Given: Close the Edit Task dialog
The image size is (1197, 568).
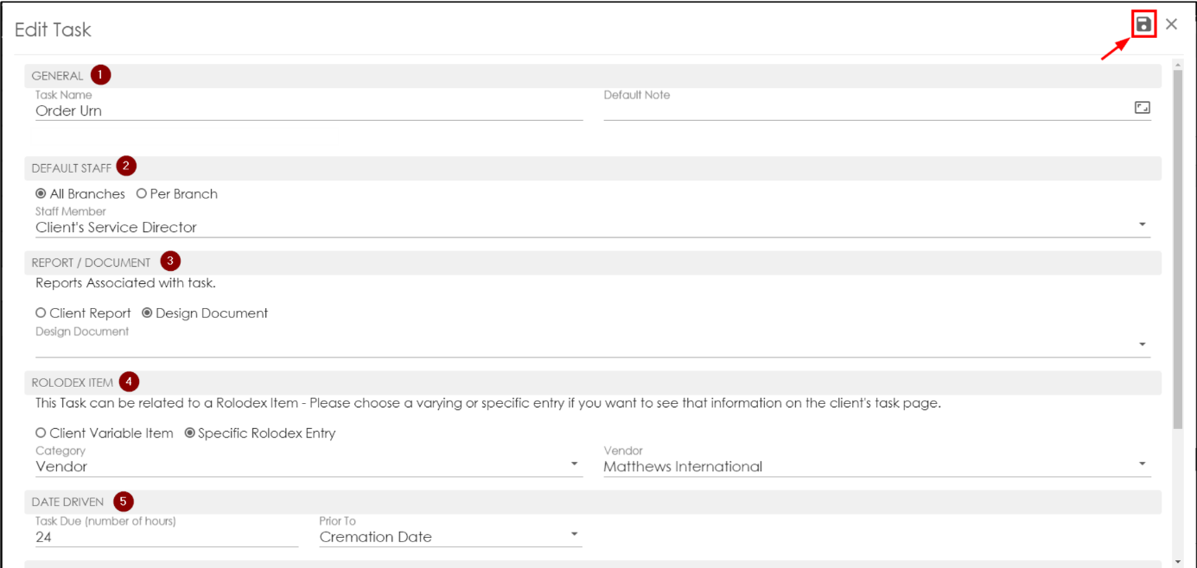Looking at the screenshot, I should (1171, 24).
